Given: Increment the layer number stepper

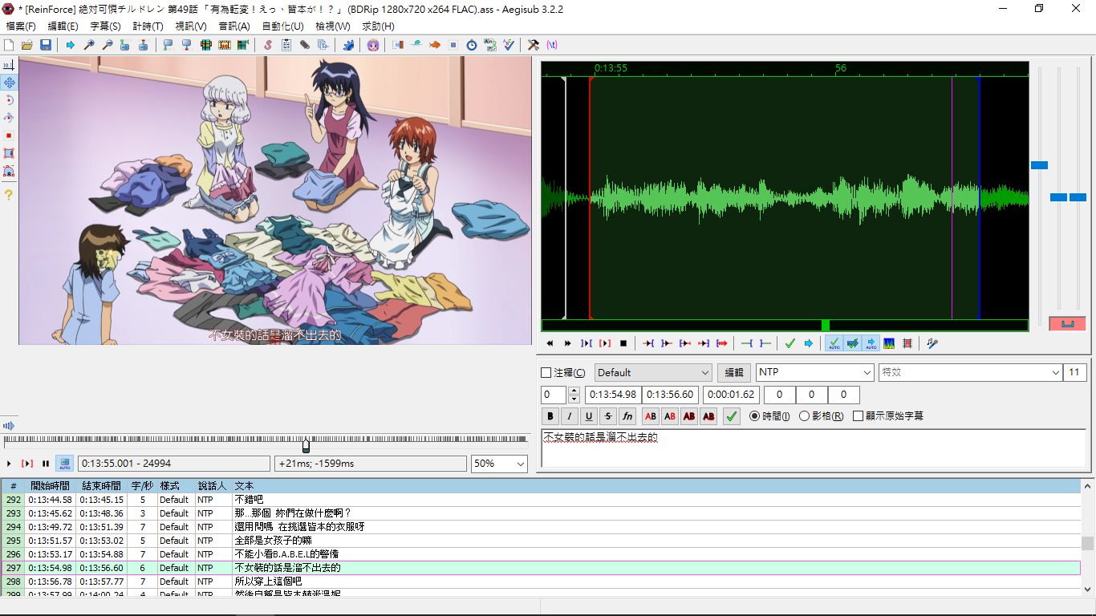Looking at the screenshot, I should pyautogui.click(x=574, y=391).
